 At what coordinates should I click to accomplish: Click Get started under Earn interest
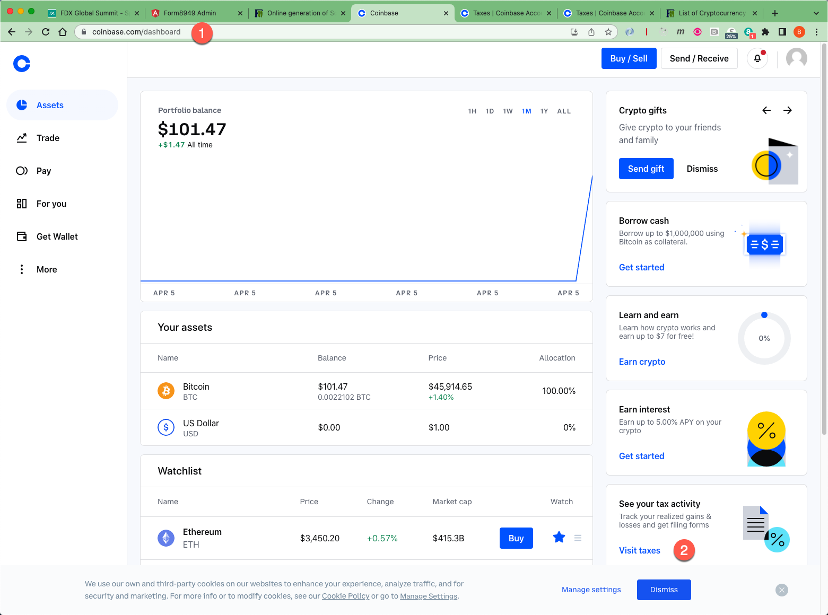coord(641,456)
